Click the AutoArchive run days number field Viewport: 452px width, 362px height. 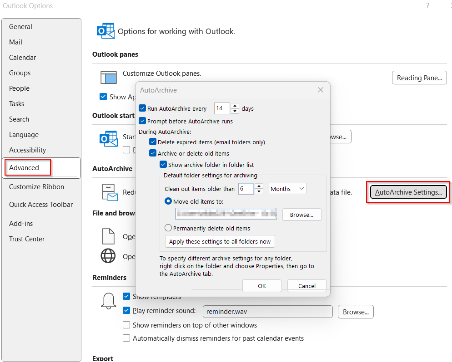(x=222, y=108)
